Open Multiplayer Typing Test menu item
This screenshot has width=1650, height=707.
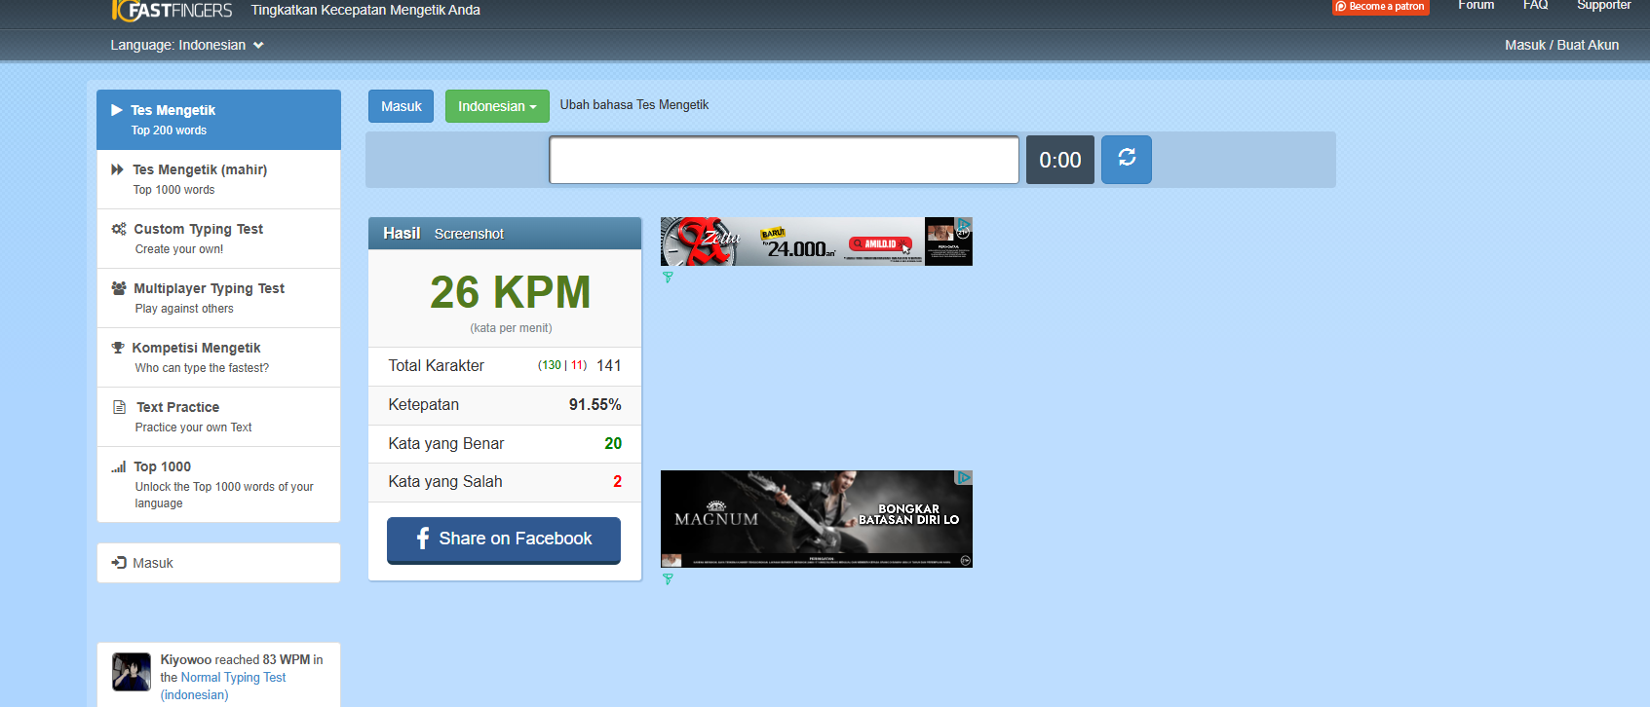[x=218, y=298]
